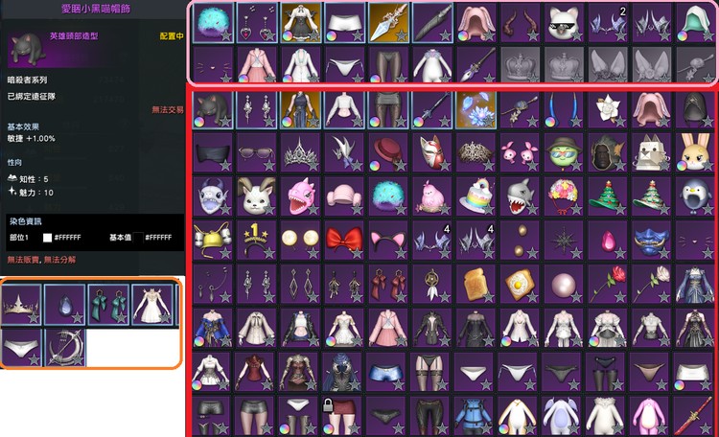Select the green ribbon earrings
Viewport: 719px width, 437px height.
pyautogui.click(x=108, y=305)
